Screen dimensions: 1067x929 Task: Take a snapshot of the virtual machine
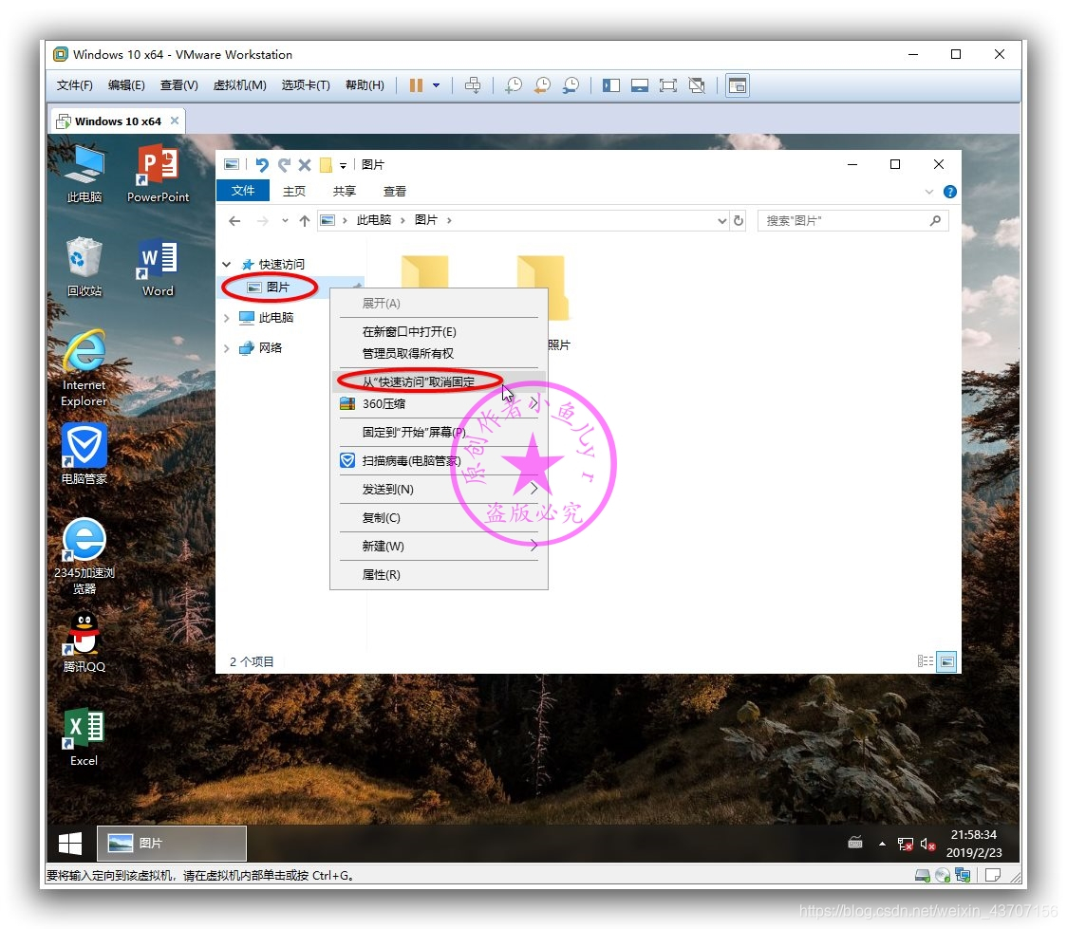click(x=513, y=85)
